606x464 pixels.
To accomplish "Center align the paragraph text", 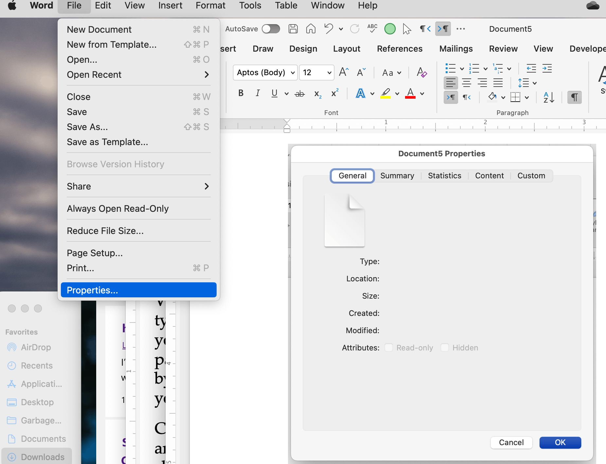I will (466, 83).
